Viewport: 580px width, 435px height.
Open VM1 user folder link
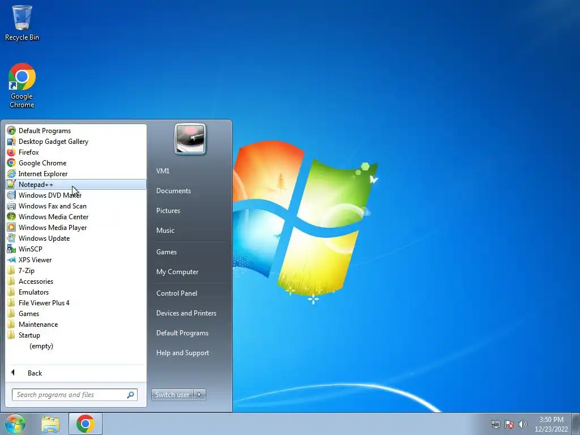pyautogui.click(x=163, y=171)
